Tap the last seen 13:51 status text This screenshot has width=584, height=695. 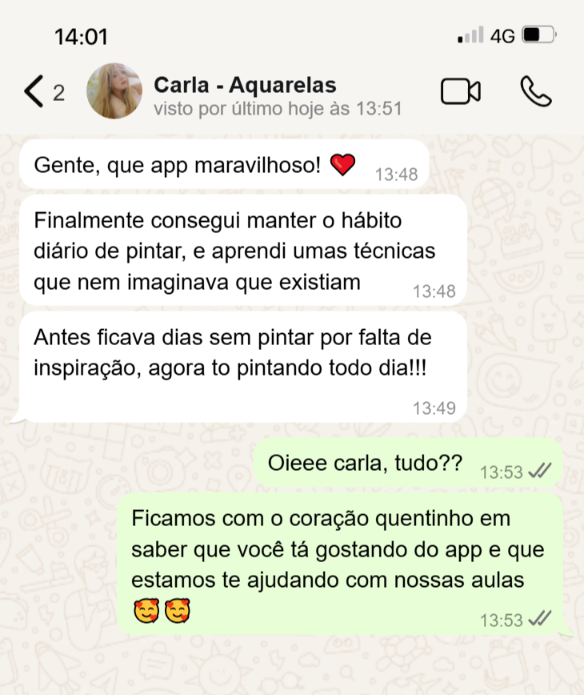[x=278, y=109]
